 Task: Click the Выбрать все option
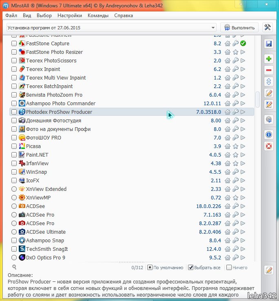pyautogui.click(x=204, y=268)
